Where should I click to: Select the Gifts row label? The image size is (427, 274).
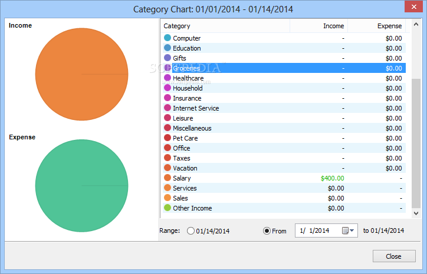click(179, 58)
